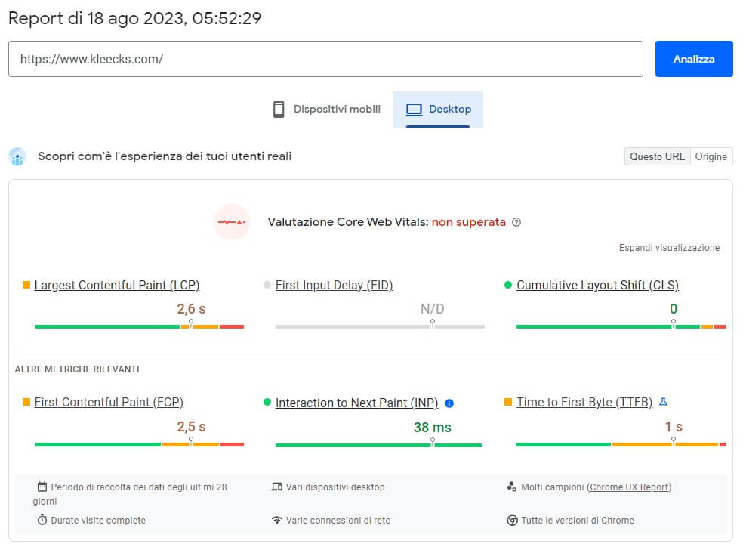Click the stopwatch icon by Durate visite complete
Viewport: 743px width, 550px height.
(x=42, y=520)
